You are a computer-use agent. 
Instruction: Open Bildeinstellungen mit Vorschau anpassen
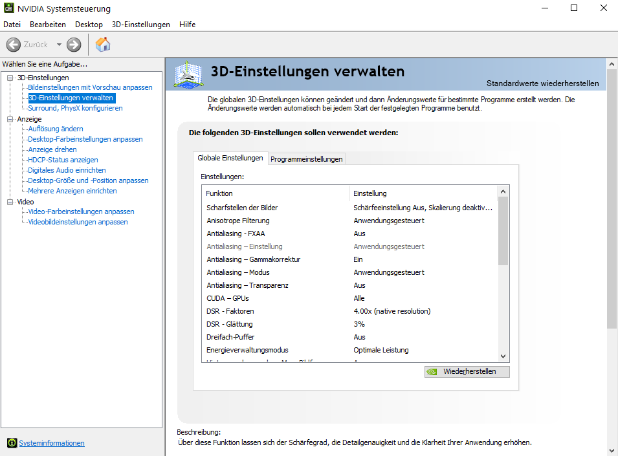coord(90,87)
